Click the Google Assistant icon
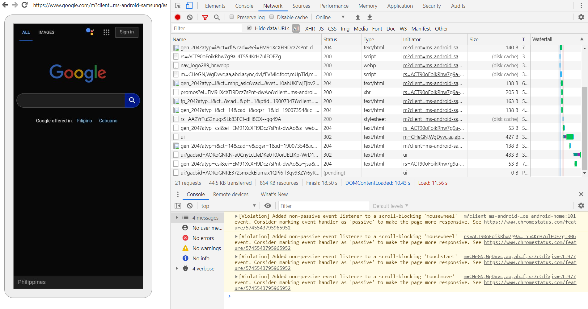This screenshot has width=588, height=309. (x=90, y=31)
